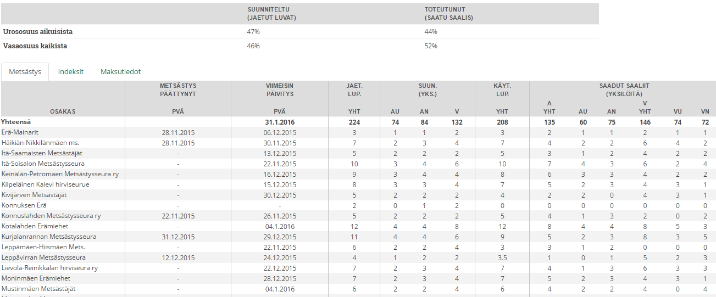Select the Konnuksen Erä row

(358, 205)
